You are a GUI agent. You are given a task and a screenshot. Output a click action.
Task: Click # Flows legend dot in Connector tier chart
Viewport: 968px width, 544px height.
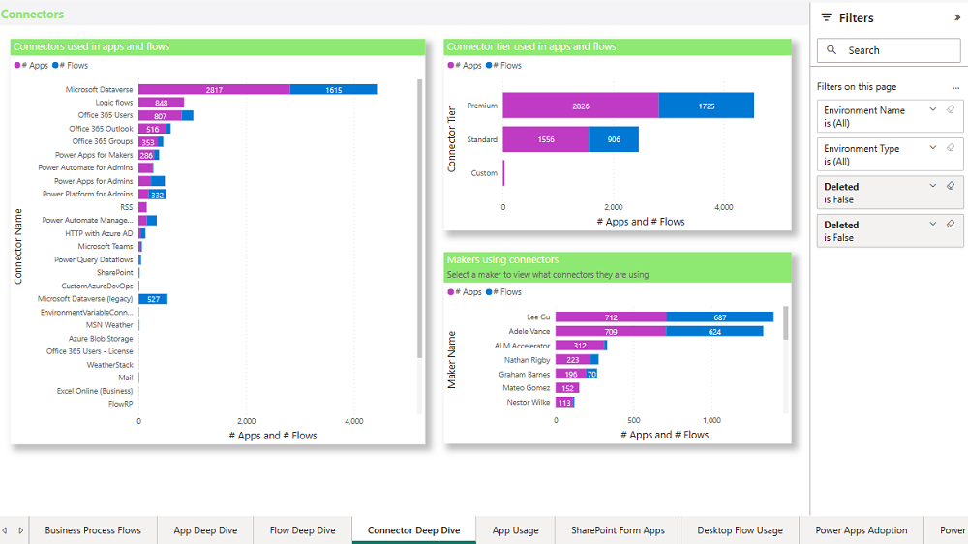(496, 66)
